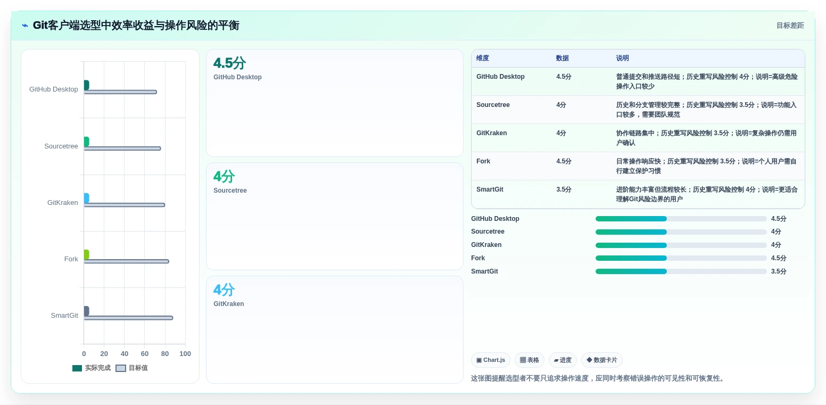
Task: Click SmartGit description cell mentioning 进阶能力丰富
Action: [x=707, y=194]
